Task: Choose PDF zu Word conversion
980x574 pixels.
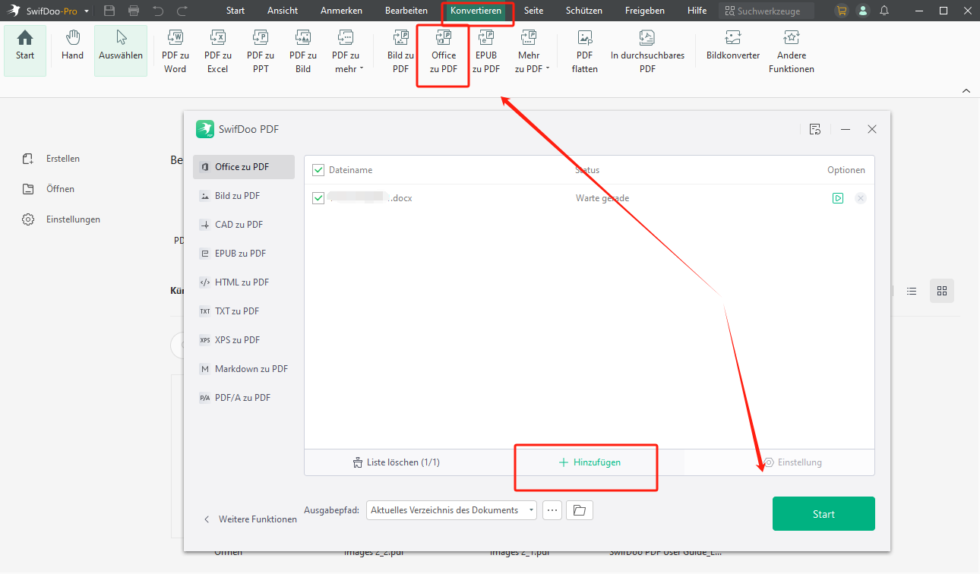Action: pos(175,52)
